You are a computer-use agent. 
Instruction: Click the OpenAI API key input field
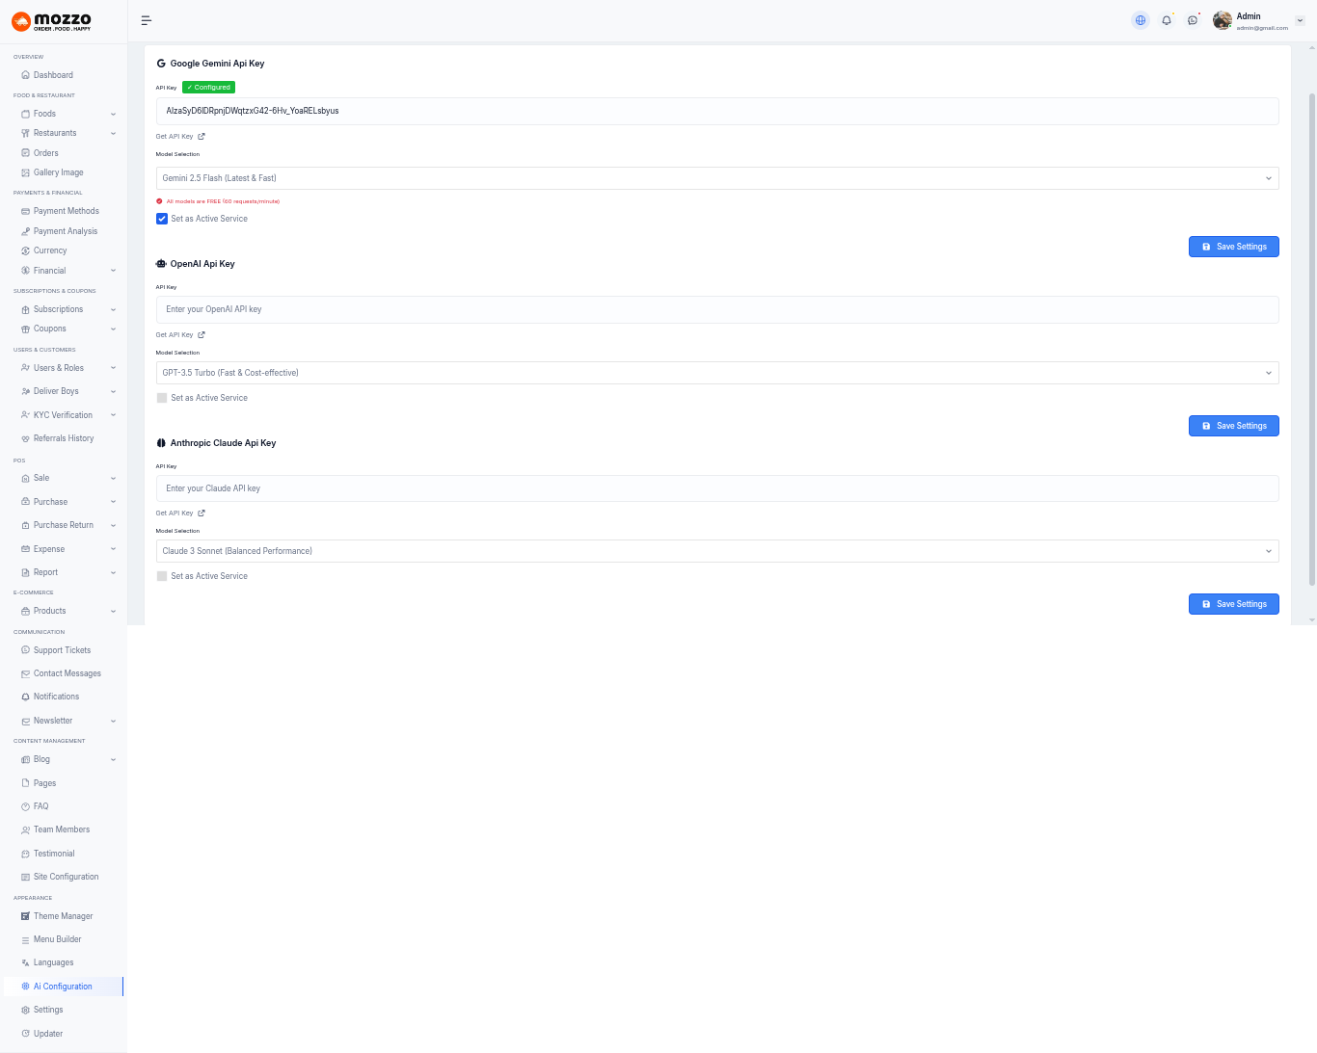(x=716, y=309)
